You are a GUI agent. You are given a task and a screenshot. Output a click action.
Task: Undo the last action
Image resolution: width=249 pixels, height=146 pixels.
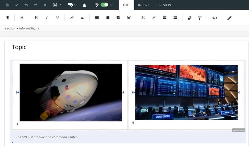[x=26, y=5]
